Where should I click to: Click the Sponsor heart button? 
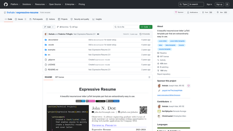[x=179, y=12]
